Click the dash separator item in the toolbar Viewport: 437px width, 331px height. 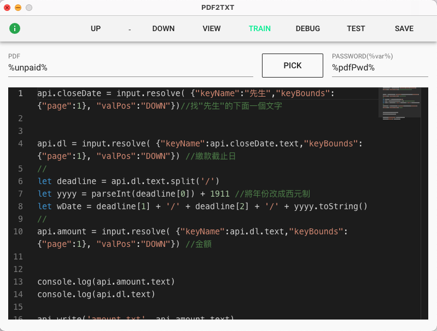click(x=130, y=29)
